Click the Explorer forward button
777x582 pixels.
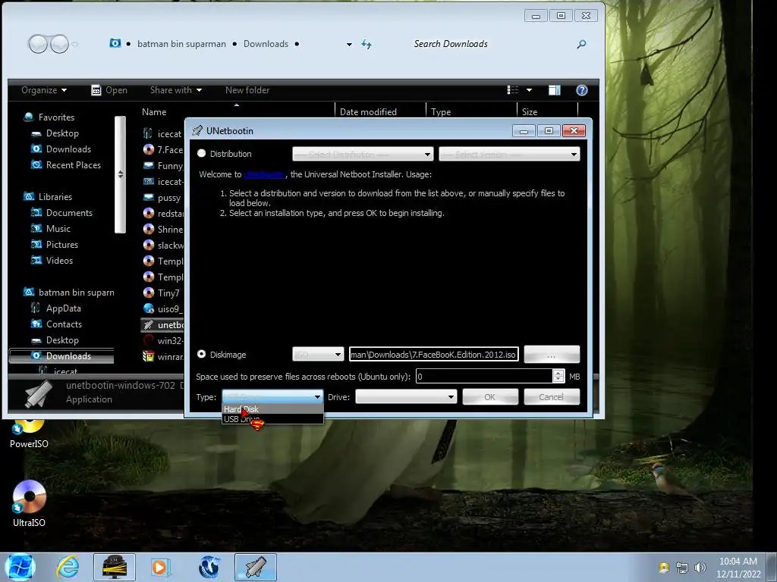point(59,44)
